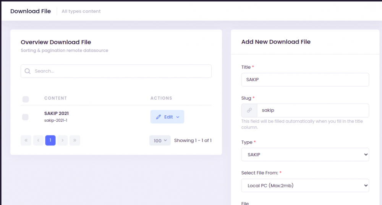This screenshot has height=205, width=382.
Task: Click the Slug text field
Action: [x=312, y=110]
